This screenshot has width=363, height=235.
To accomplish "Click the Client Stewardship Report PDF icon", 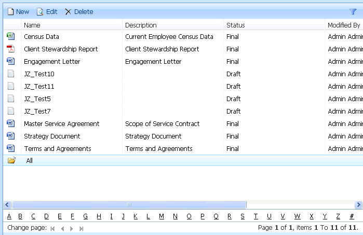I will coord(11,49).
